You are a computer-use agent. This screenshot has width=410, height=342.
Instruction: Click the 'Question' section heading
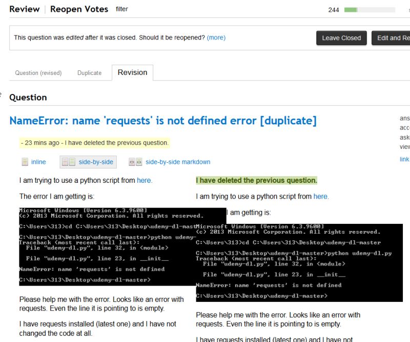[x=28, y=98]
